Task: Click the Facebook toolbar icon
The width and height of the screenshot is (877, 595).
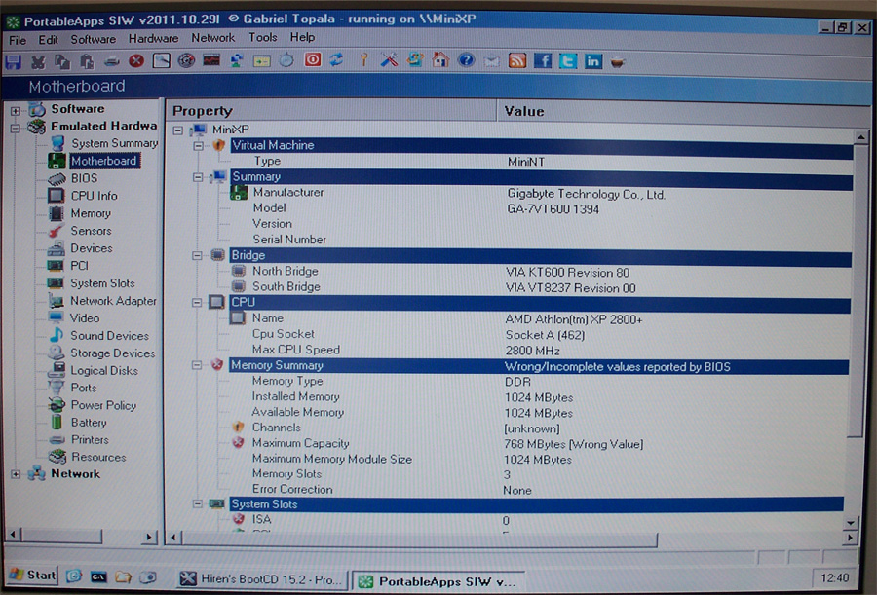Action: (543, 60)
